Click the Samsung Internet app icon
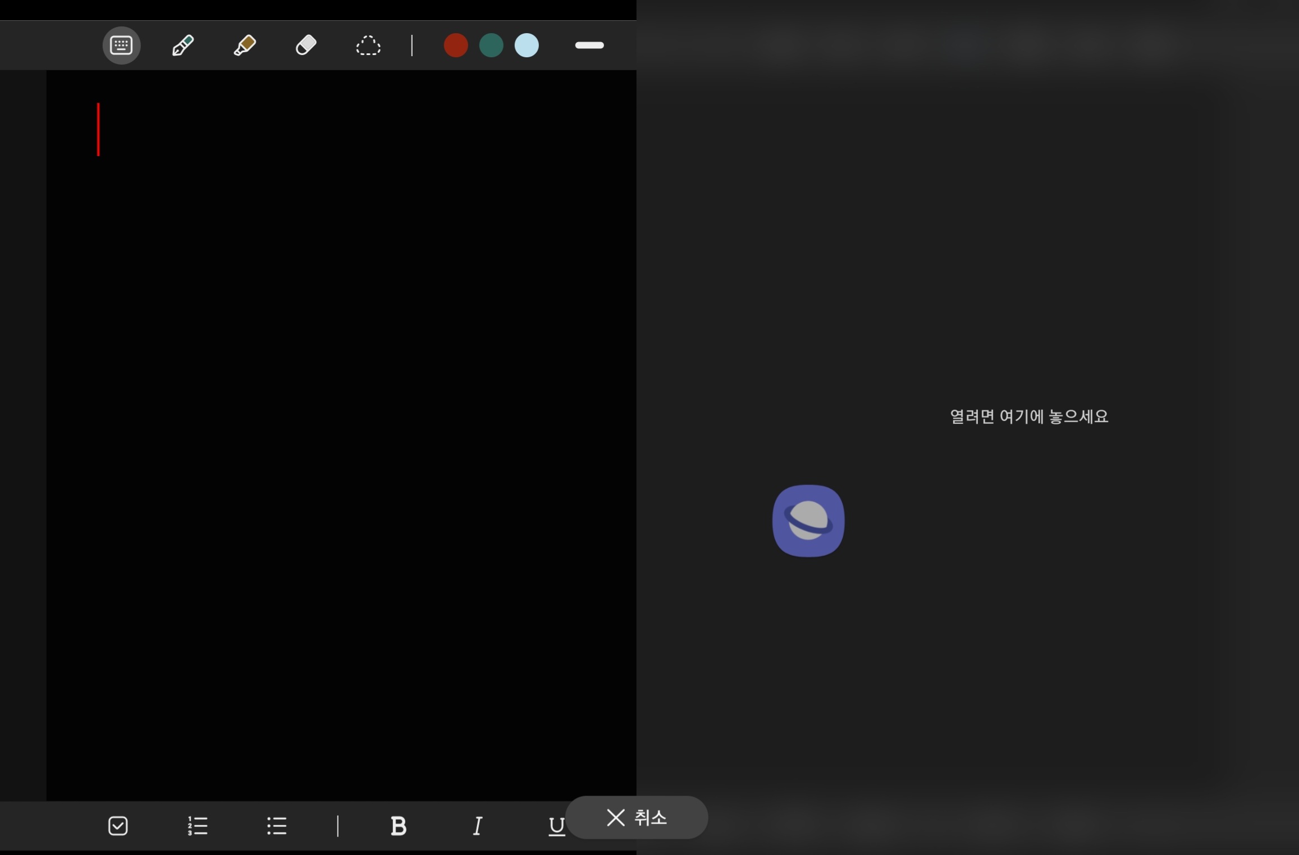The image size is (1299, 855). click(x=808, y=521)
